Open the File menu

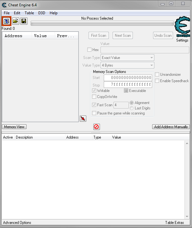click(x=7, y=13)
